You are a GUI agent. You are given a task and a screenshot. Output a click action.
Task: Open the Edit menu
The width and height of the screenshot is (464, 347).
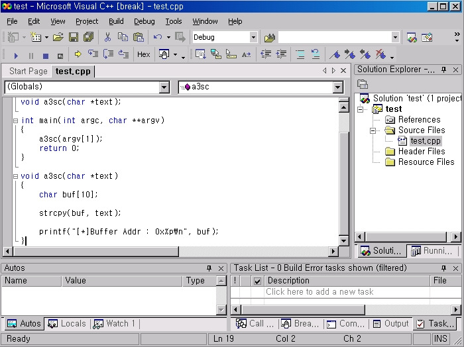(34, 21)
